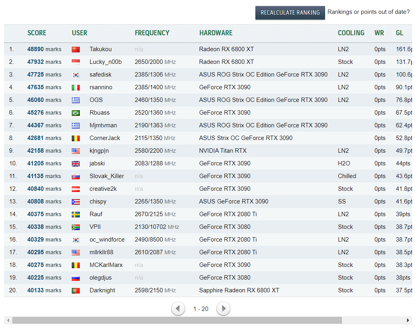The width and height of the screenshot is (415, 328).
Task: Click frequency 2650/2000 MHz
Action: [x=155, y=62]
